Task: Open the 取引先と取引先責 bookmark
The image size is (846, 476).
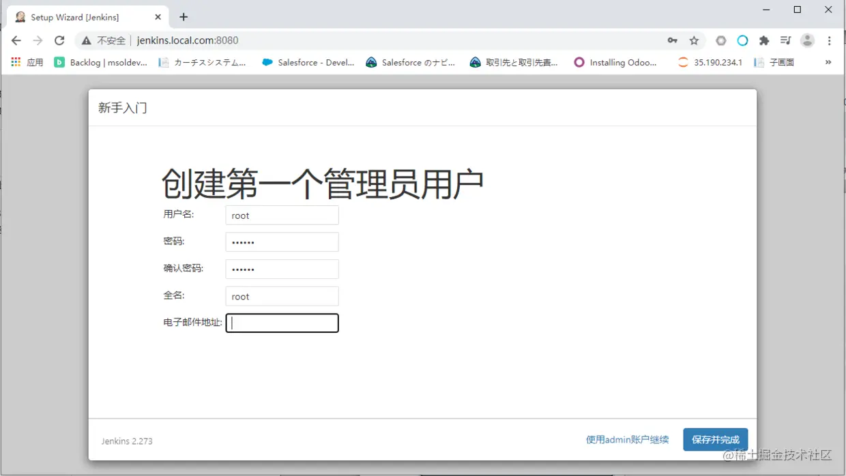Action: (x=514, y=62)
